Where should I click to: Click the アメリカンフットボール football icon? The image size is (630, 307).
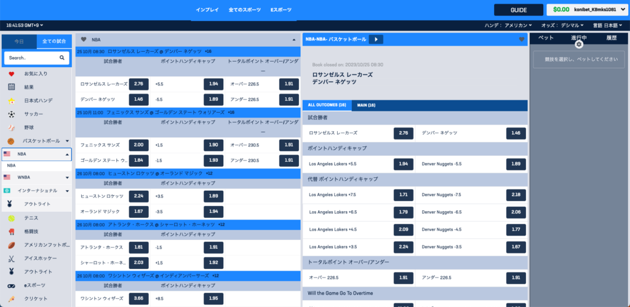(11, 245)
